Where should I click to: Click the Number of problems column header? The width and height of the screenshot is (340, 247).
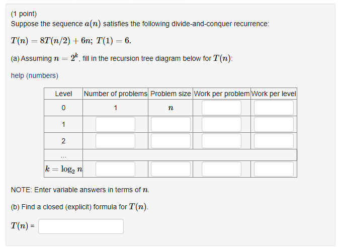click(115, 94)
